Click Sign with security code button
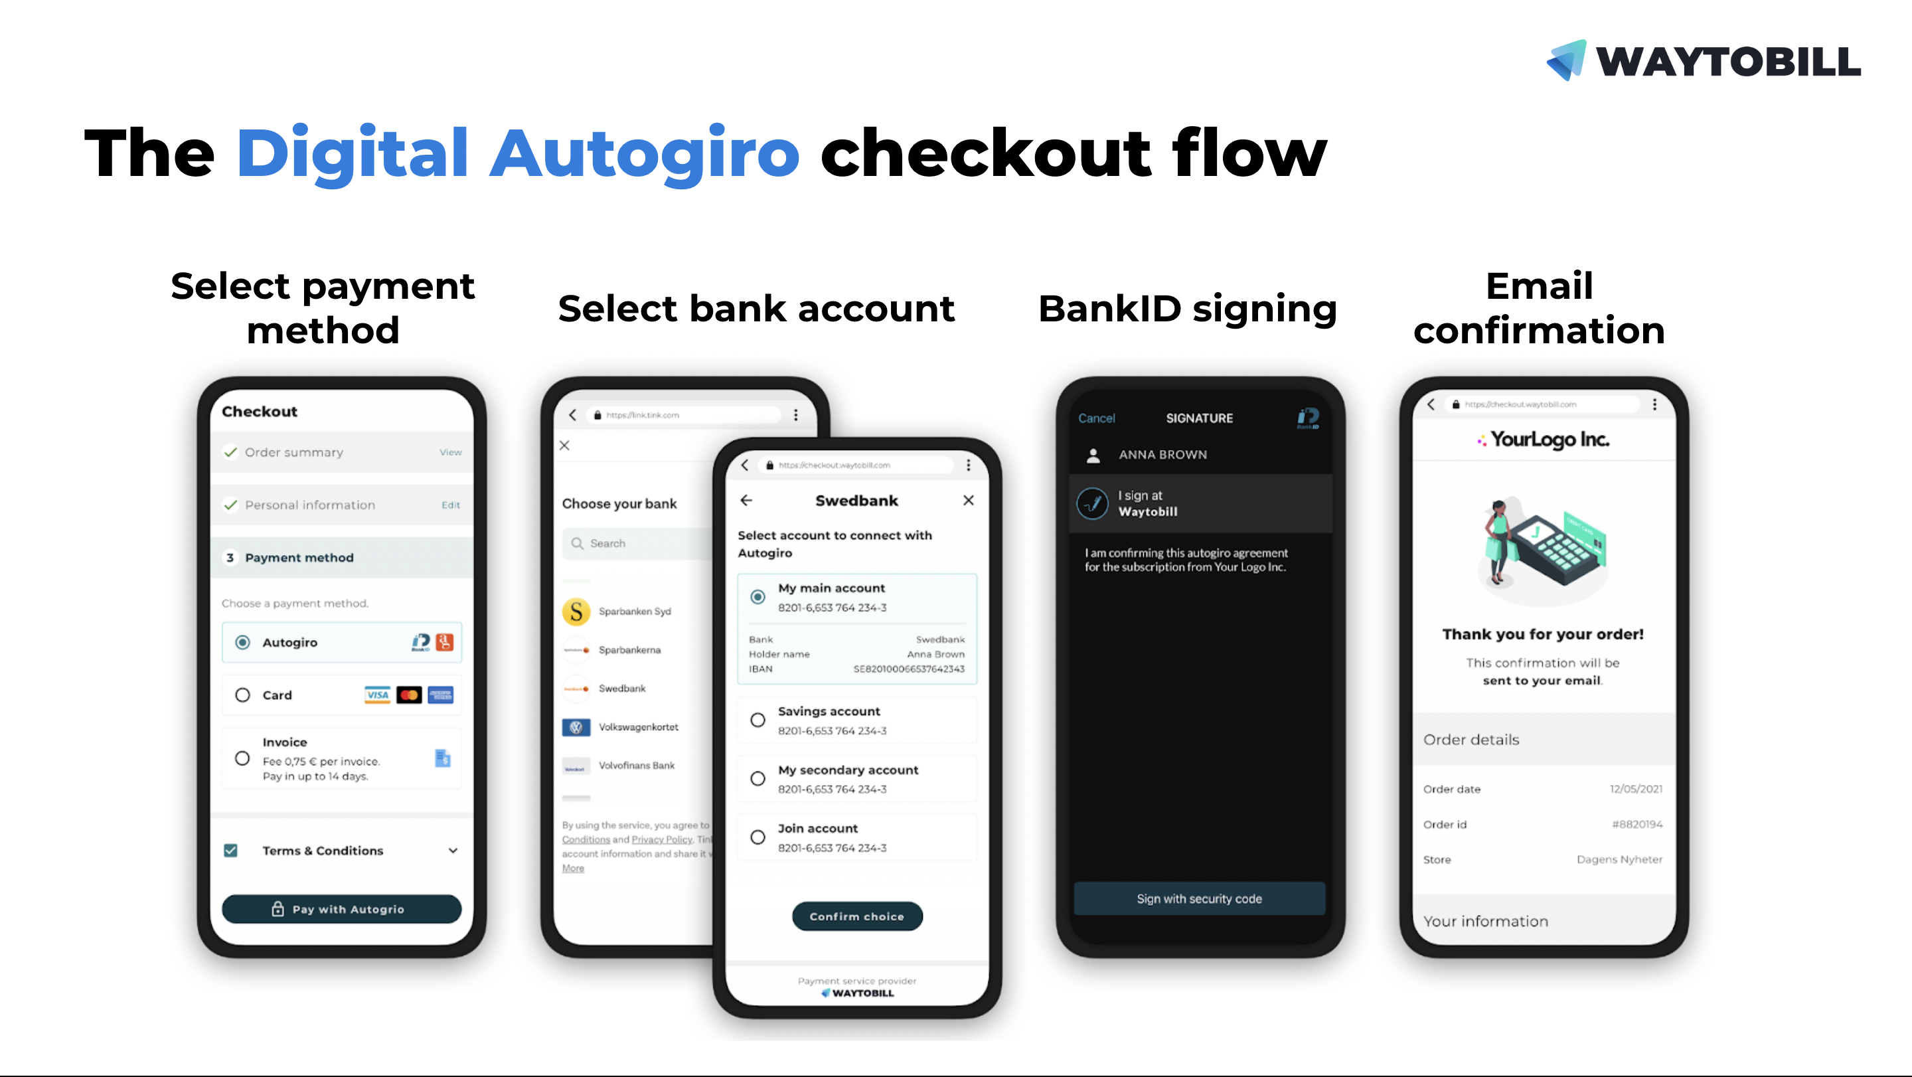The height and width of the screenshot is (1077, 1912). pyautogui.click(x=1198, y=898)
